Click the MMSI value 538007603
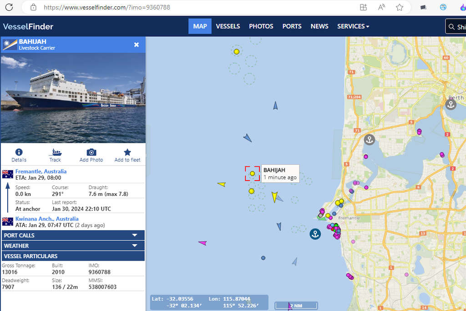 coord(102,287)
